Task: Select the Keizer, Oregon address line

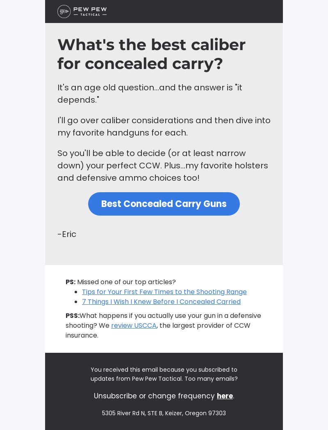Action: tap(164, 413)
